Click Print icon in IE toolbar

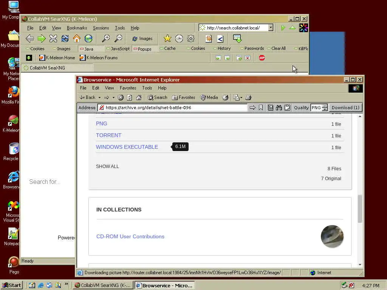pos(248,97)
